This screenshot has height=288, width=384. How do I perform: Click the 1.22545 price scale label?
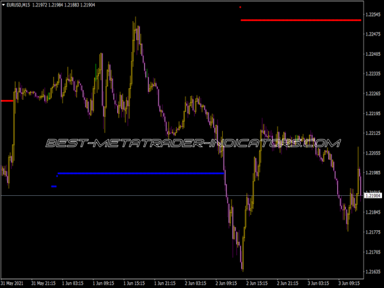[372, 15]
